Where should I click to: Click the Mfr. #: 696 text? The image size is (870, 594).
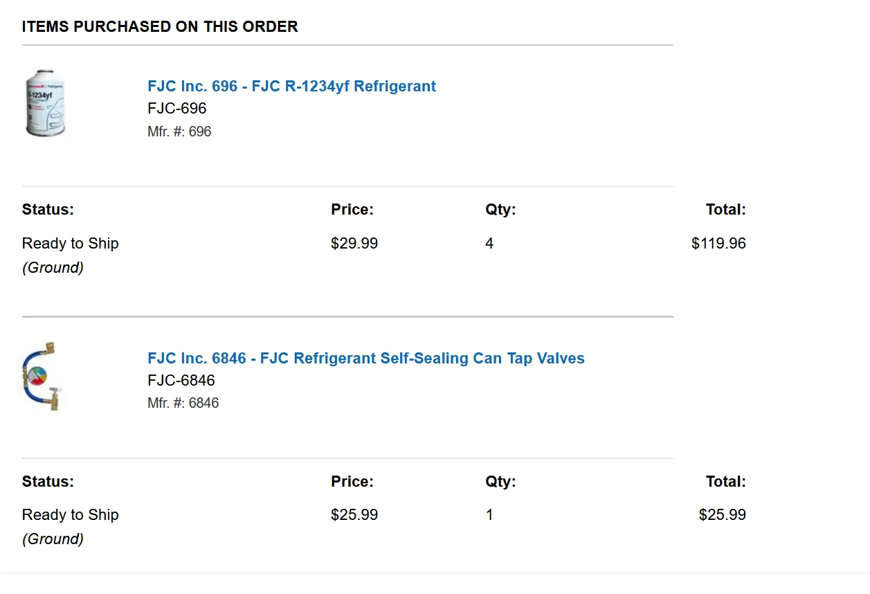[179, 132]
